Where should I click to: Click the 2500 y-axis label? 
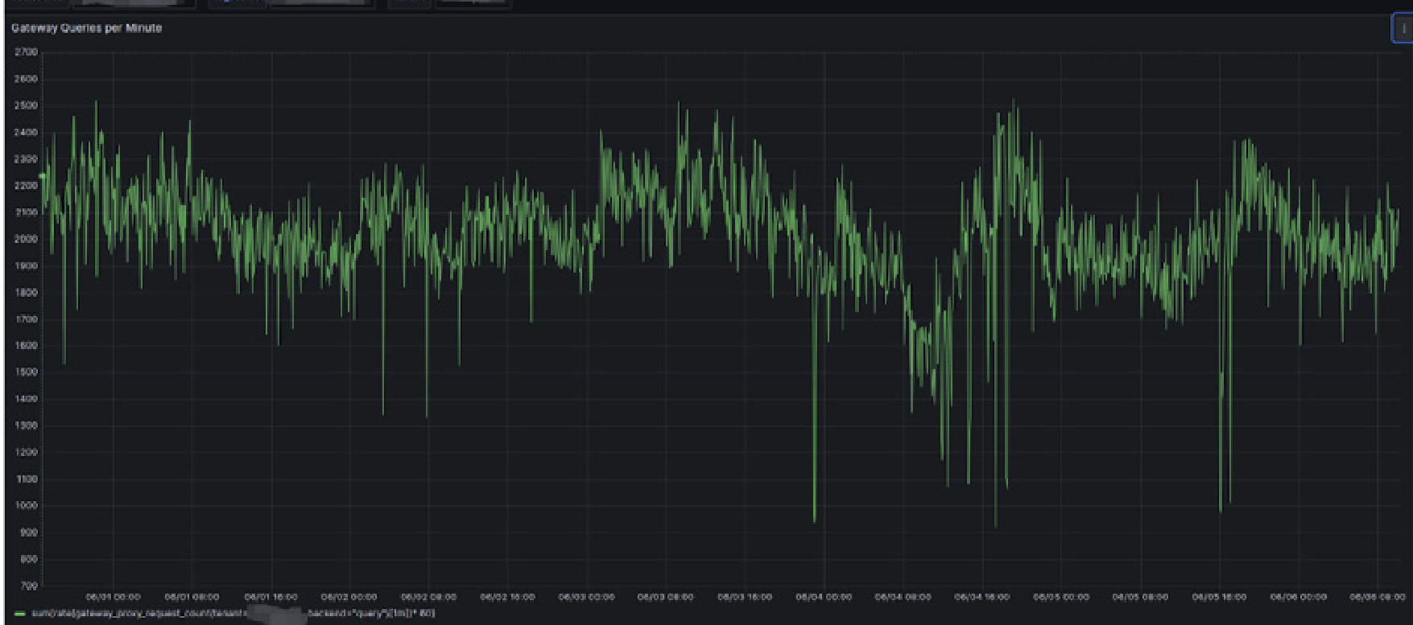[26, 105]
